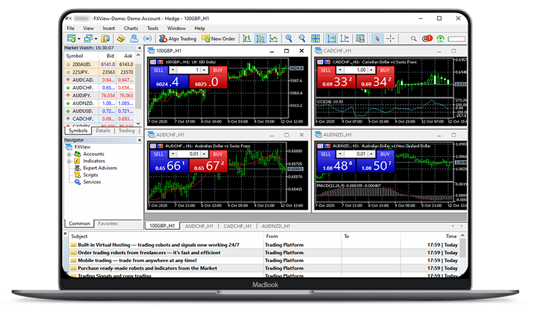The width and height of the screenshot is (537, 316).
Task: Switch chart to bar chart type
Action: click(x=246, y=39)
